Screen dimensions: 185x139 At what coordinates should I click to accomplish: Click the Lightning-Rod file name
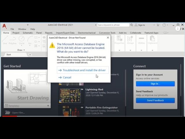[94, 89]
